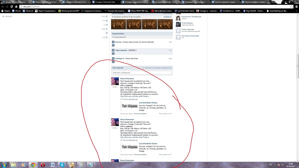
Task: Switch to the "Lineage 2 Interlude: Vime" tab
Action: tap(76, 2)
